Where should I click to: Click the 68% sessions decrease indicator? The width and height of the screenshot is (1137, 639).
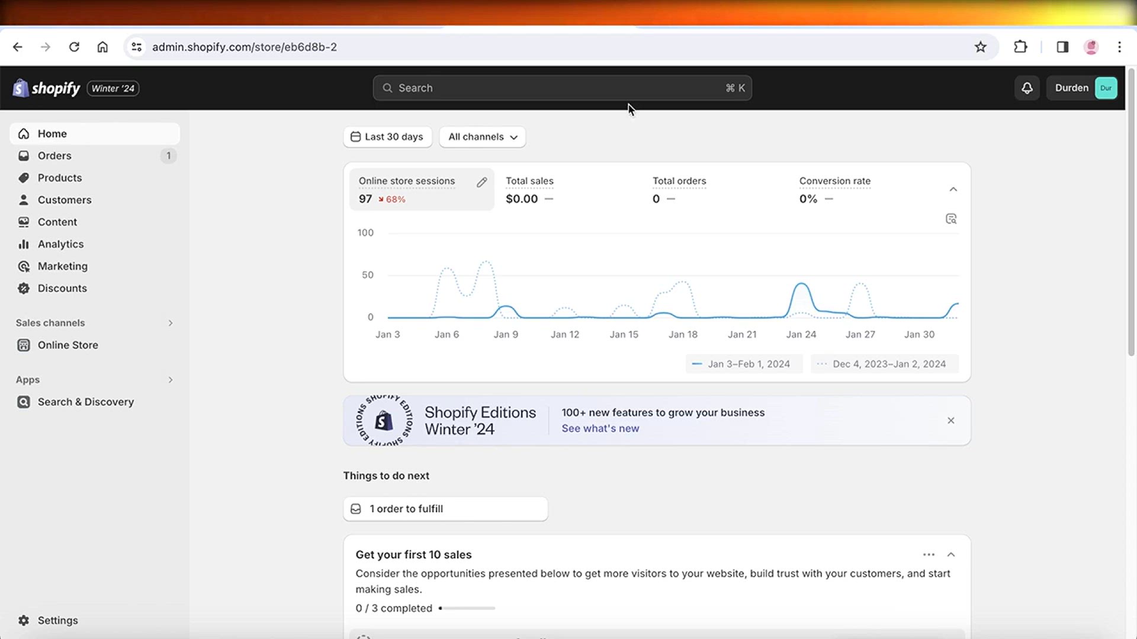[392, 199]
